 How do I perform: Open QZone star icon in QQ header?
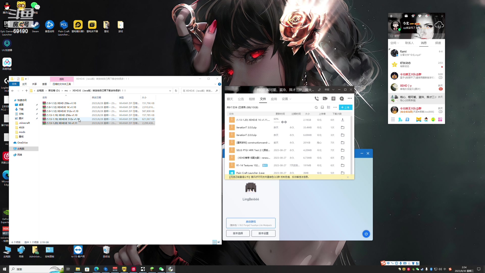[413, 16]
